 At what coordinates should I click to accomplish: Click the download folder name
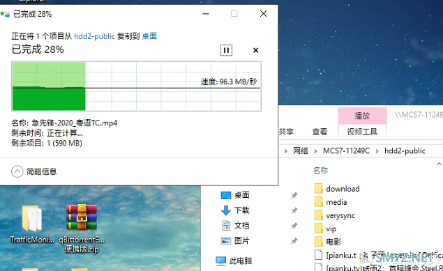coord(343,189)
